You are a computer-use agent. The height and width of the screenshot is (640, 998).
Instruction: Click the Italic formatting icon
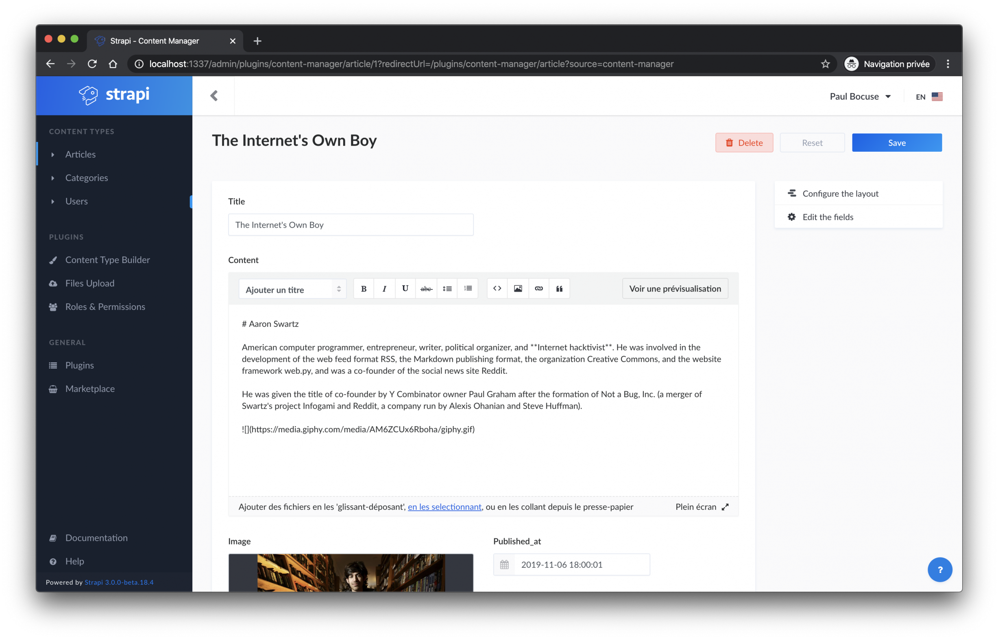point(384,289)
